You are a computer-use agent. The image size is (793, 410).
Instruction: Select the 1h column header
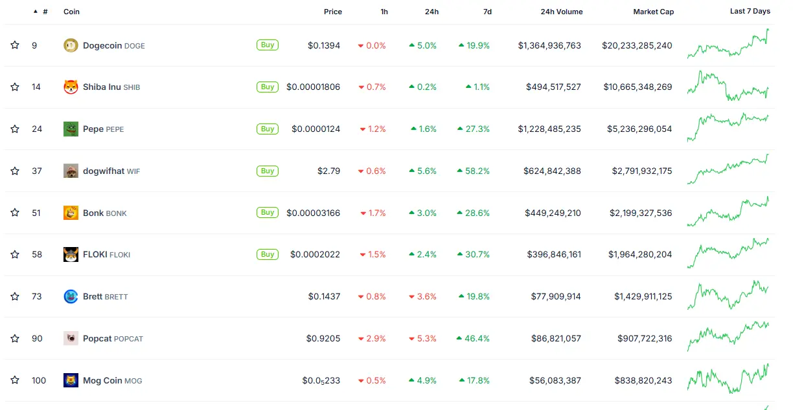click(384, 12)
